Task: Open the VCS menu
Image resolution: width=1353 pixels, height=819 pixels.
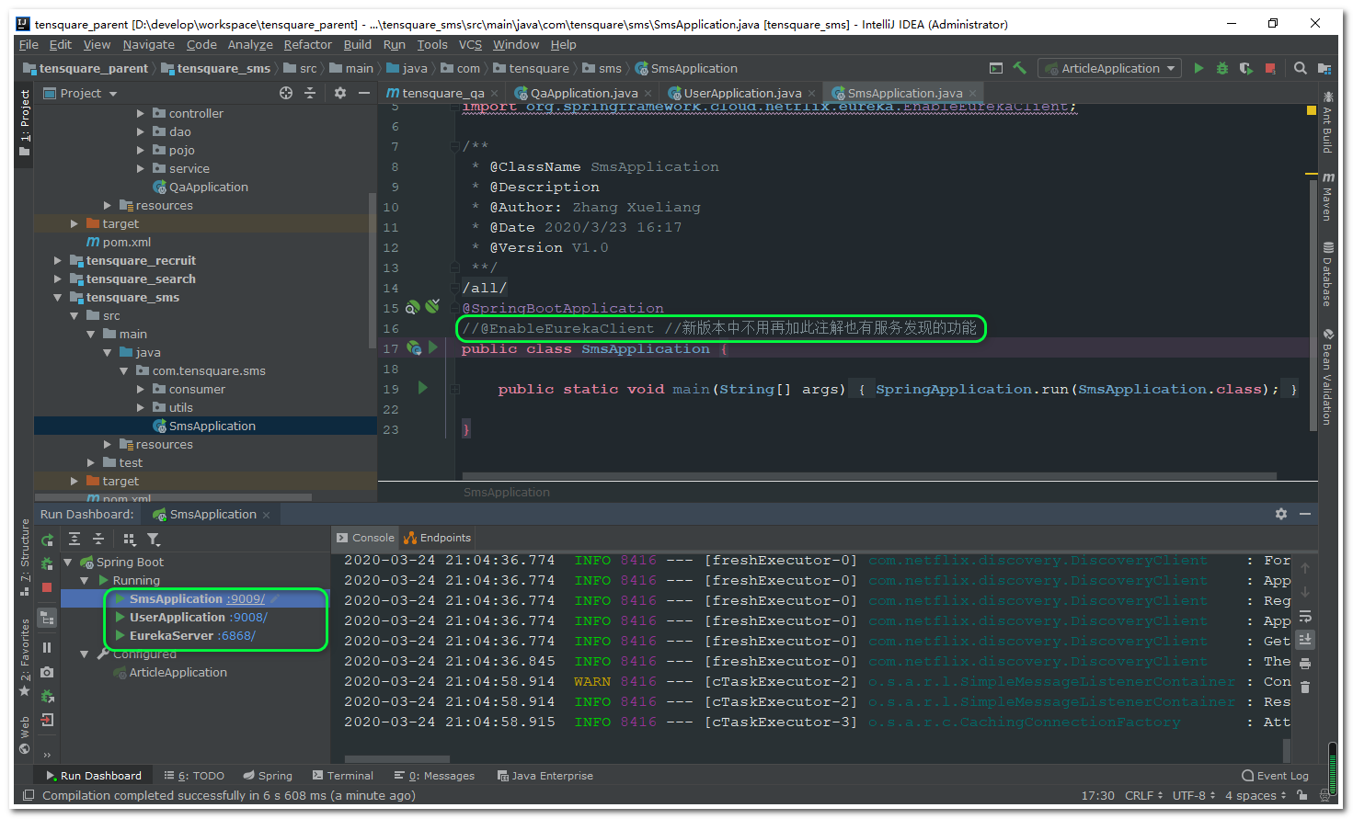Action: tap(470, 44)
